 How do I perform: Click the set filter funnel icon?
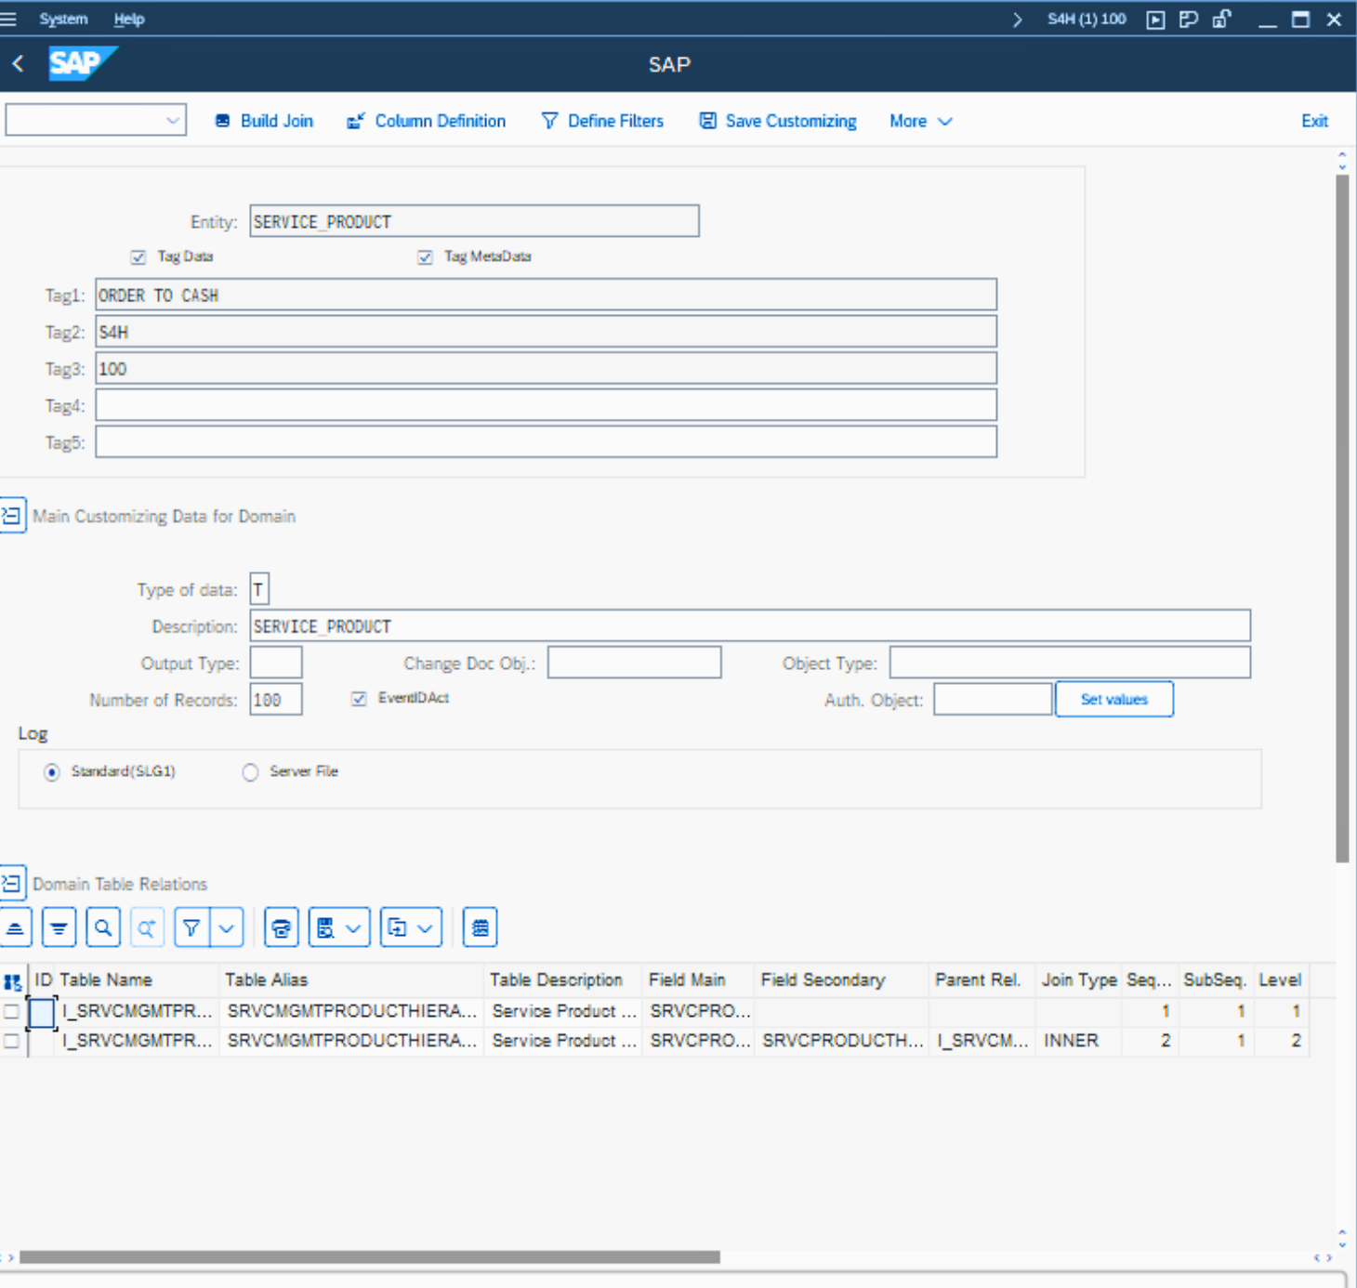tap(191, 927)
